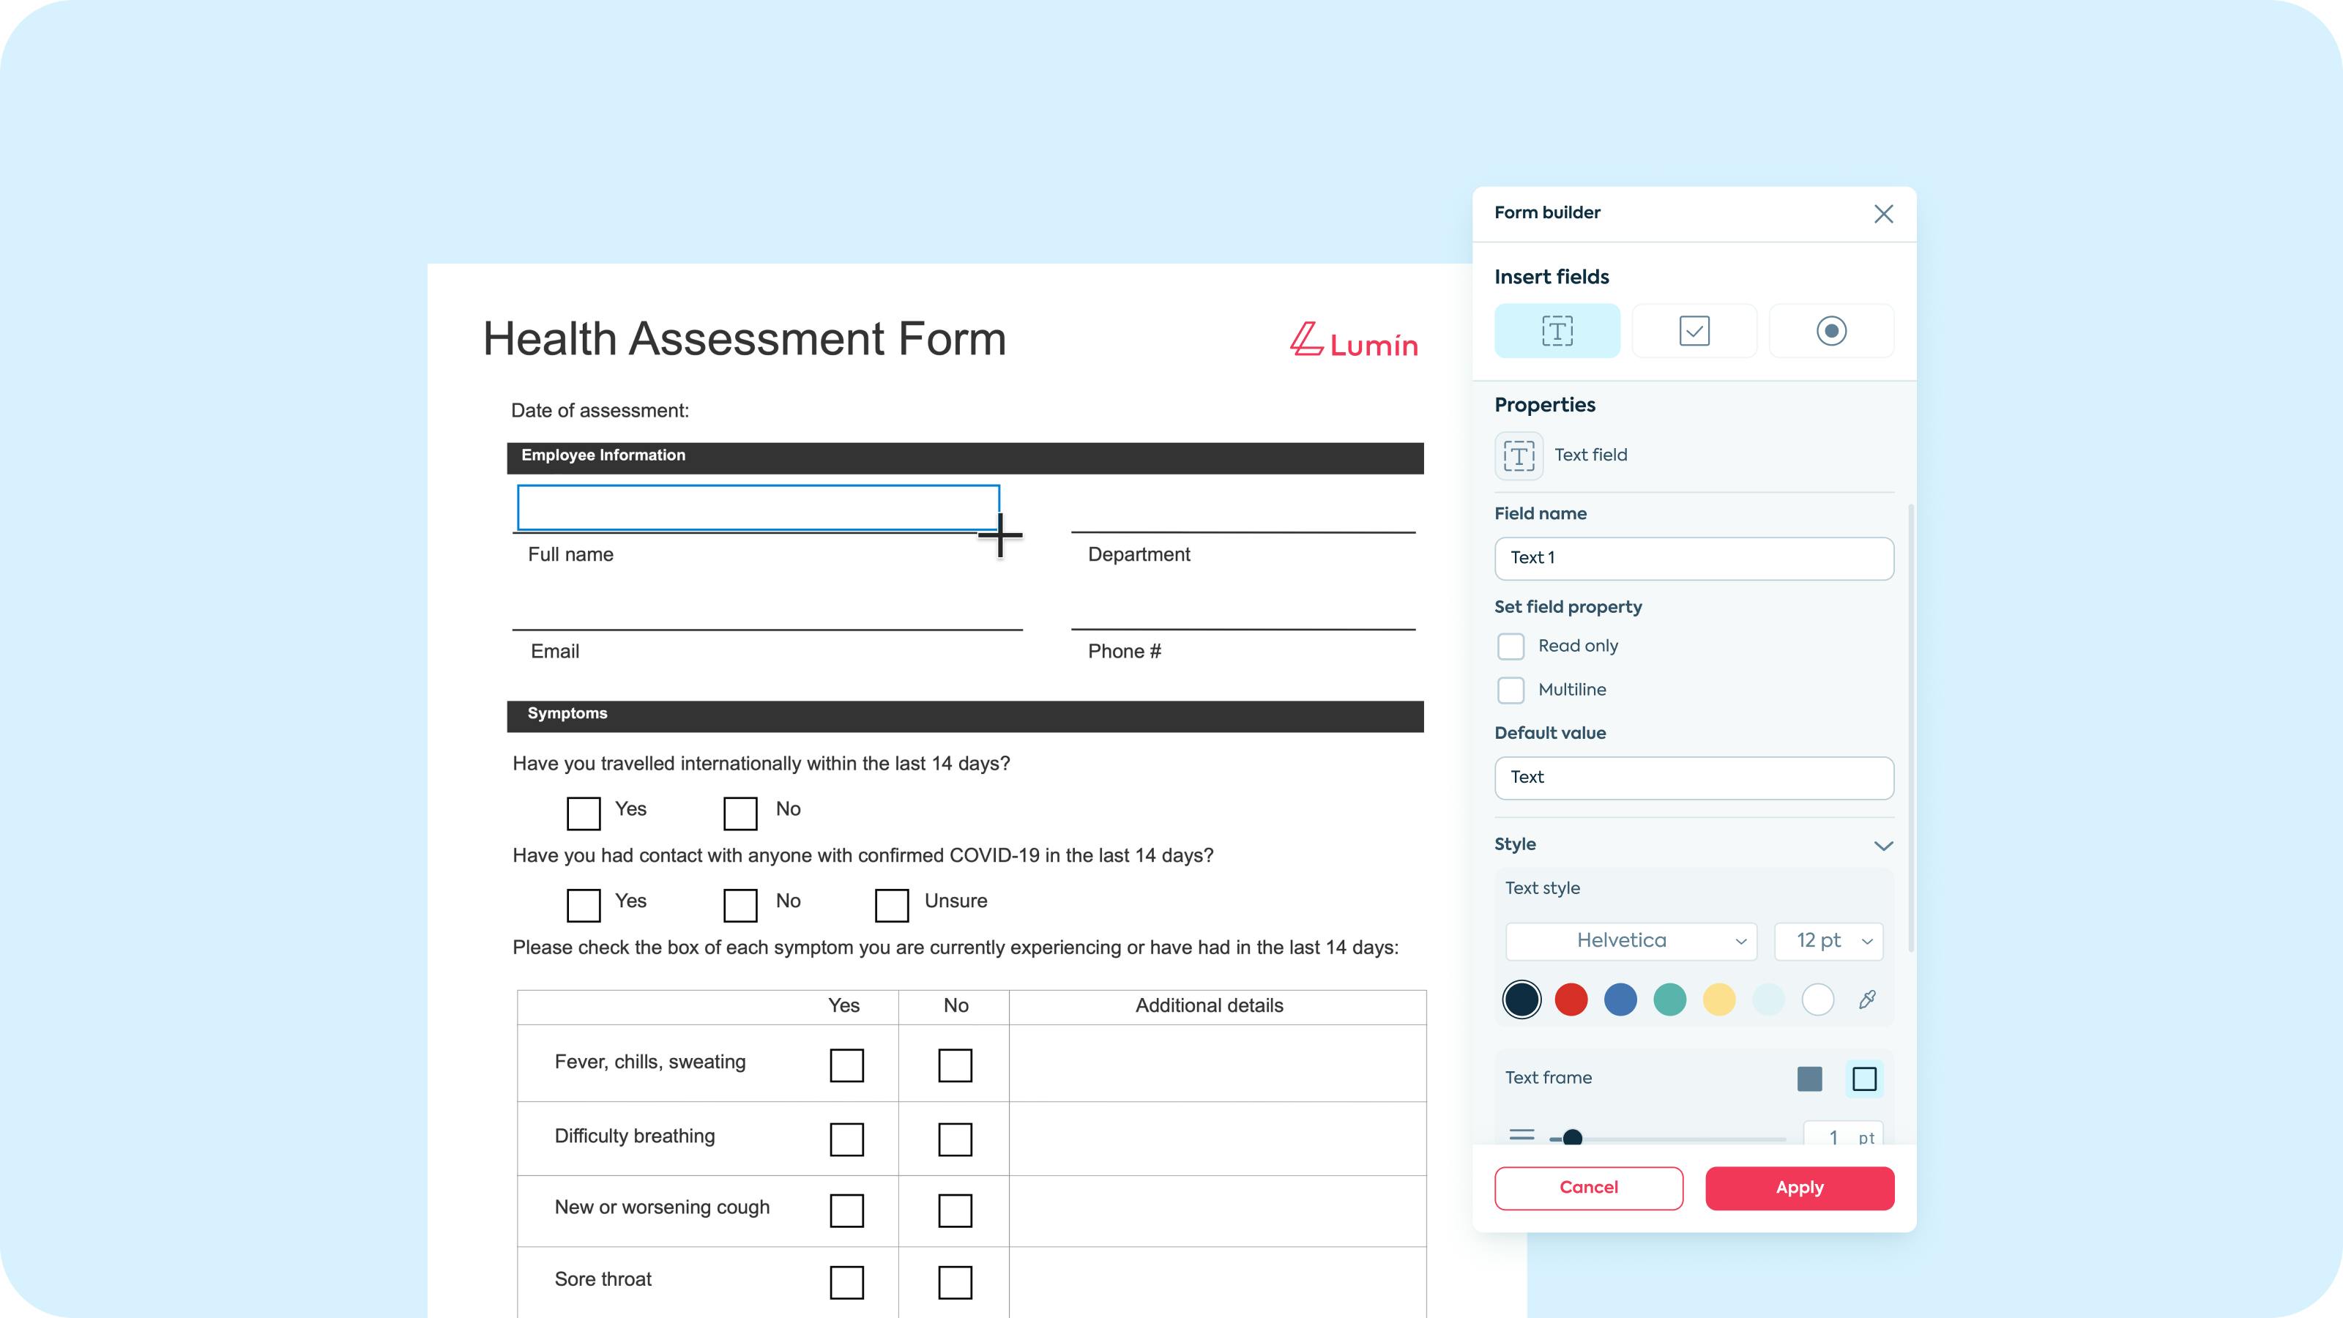Screen dimensions: 2343x1318
Task: Pick a custom color with the eyedropper
Action: point(1866,999)
